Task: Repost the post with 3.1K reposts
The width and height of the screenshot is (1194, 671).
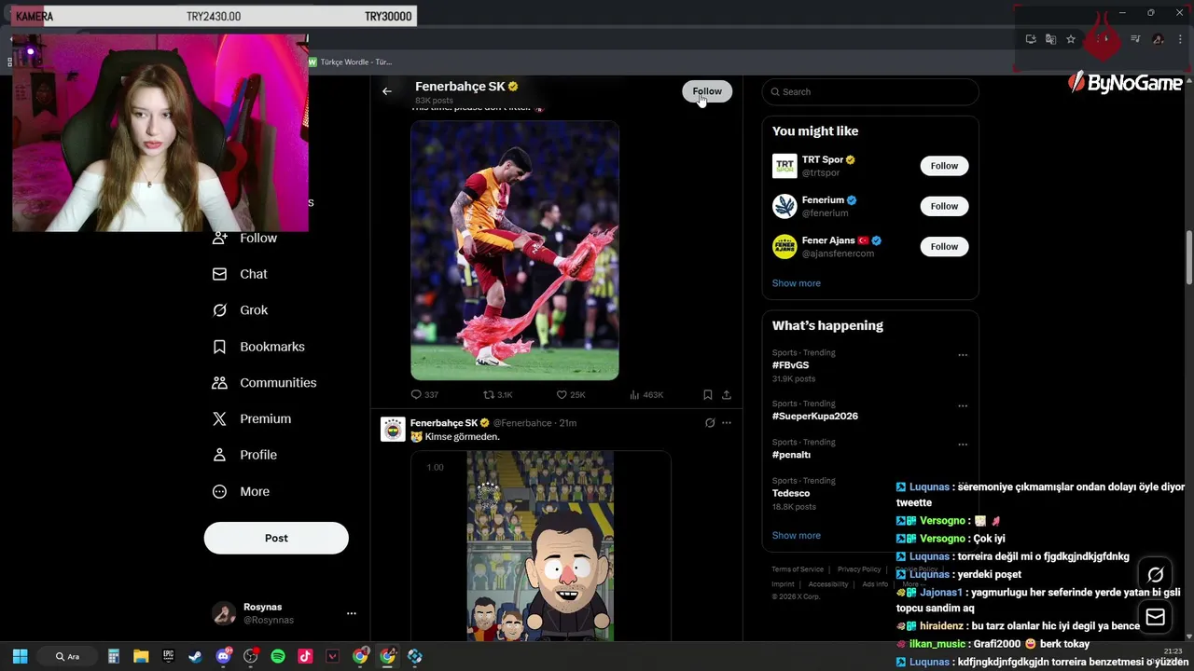Action: click(x=497, y=395)
